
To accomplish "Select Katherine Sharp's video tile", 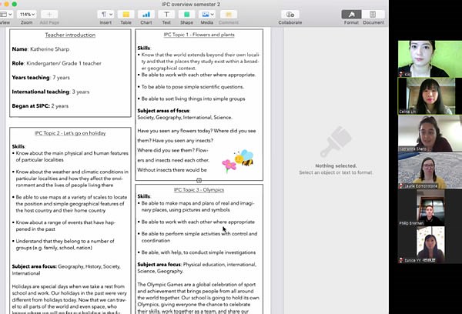I will tap(430, 133).
